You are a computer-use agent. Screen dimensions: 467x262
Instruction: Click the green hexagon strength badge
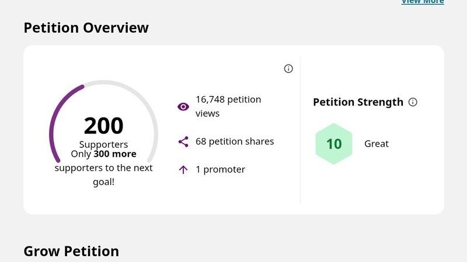click(x=334, y=144)
